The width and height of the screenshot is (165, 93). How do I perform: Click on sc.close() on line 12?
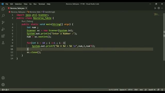[x=34, y=52]
